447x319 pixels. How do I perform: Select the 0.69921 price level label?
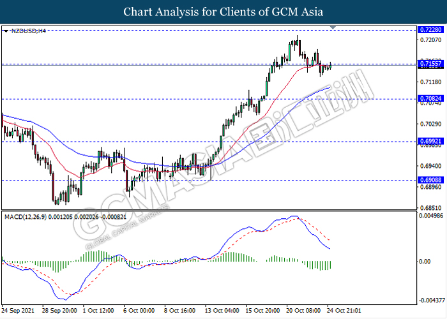431,141
